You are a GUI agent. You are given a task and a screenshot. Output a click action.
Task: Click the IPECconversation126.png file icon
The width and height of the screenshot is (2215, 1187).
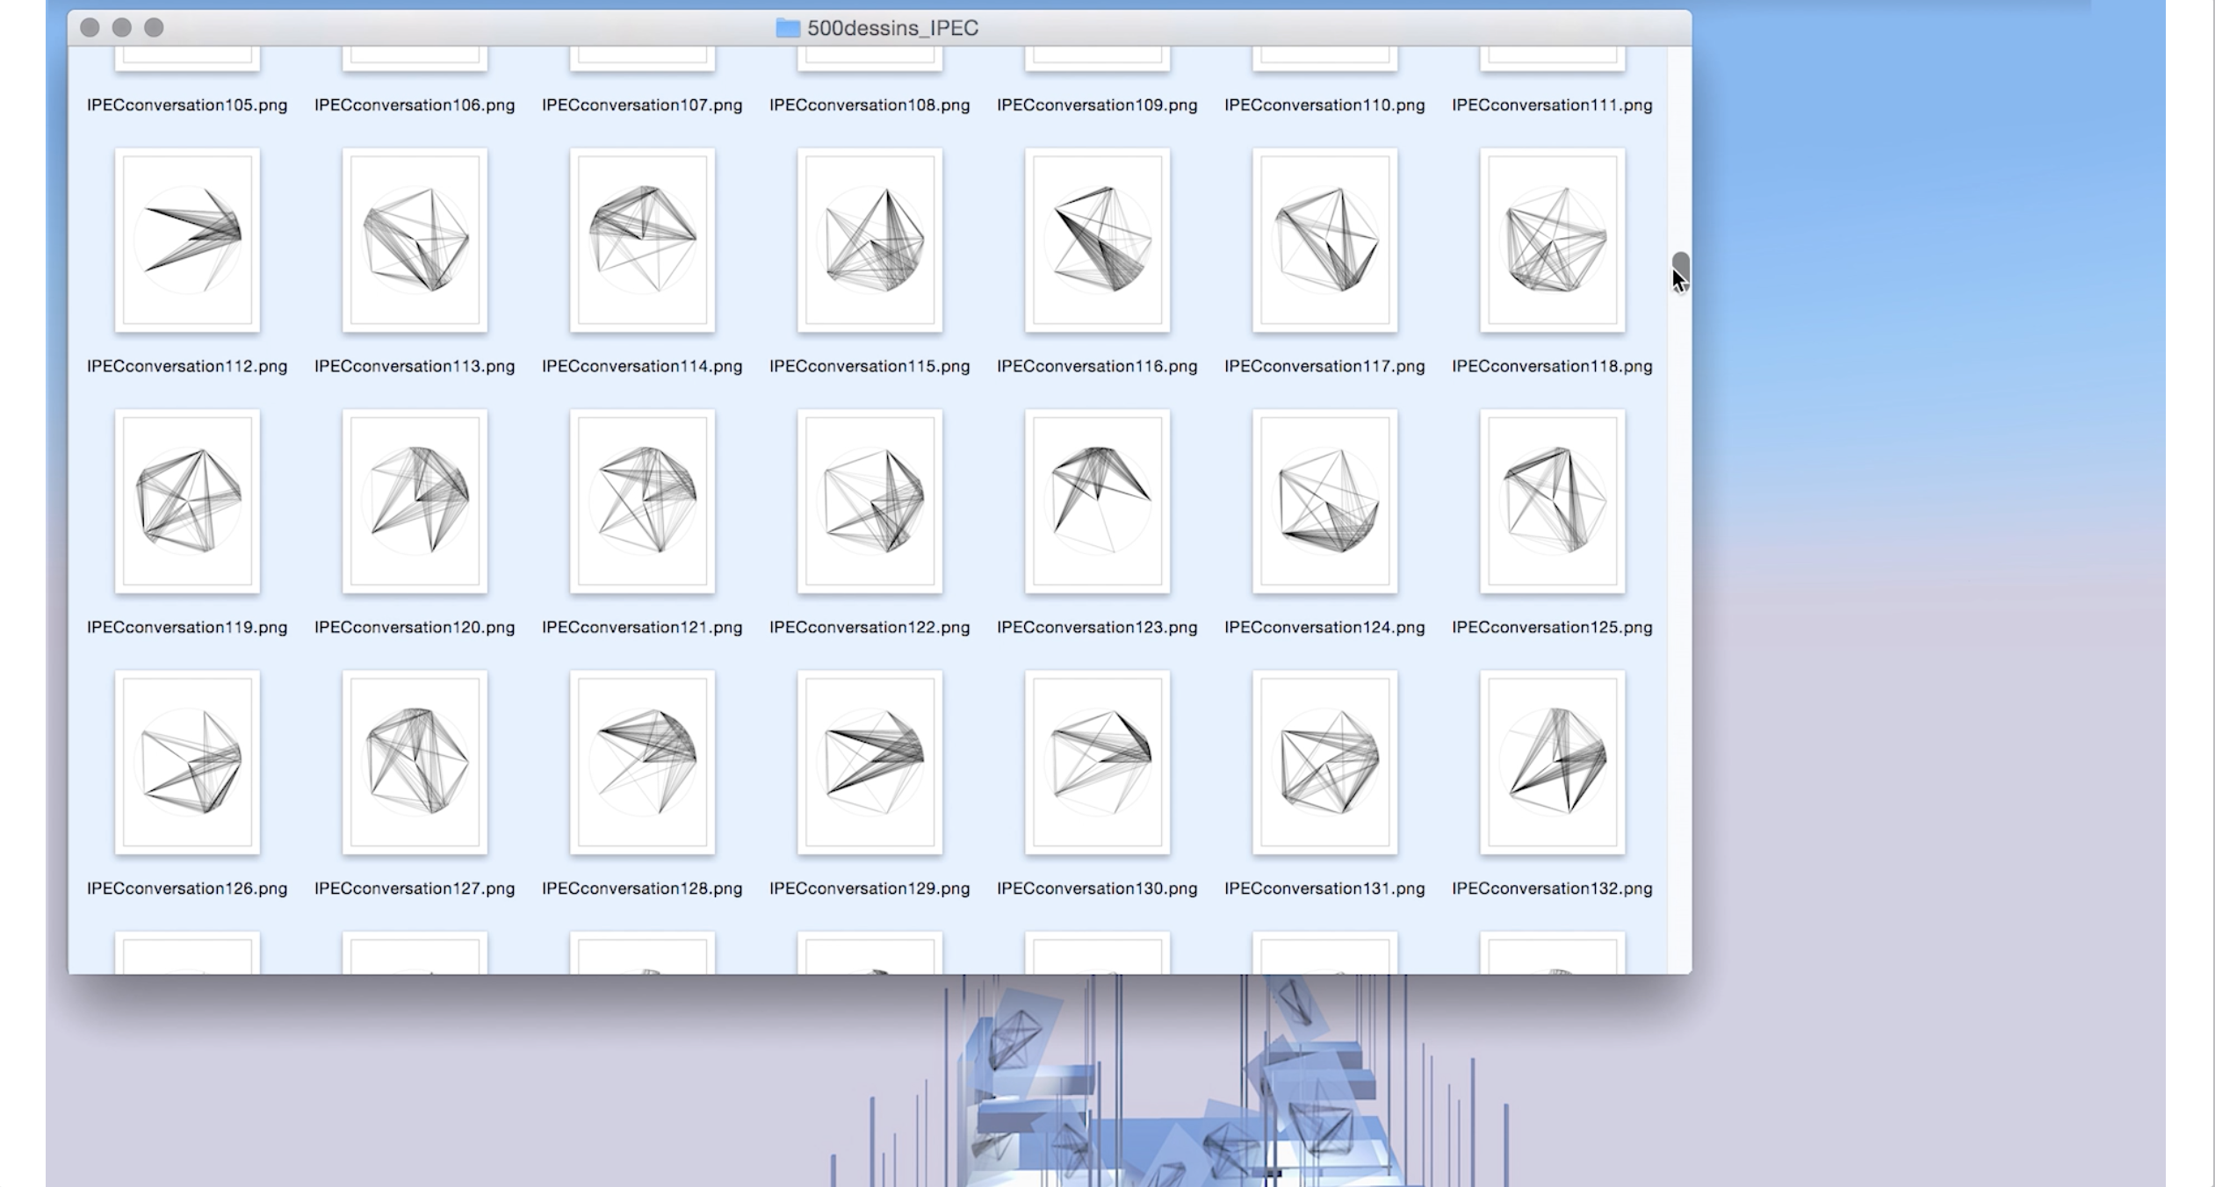187,762
